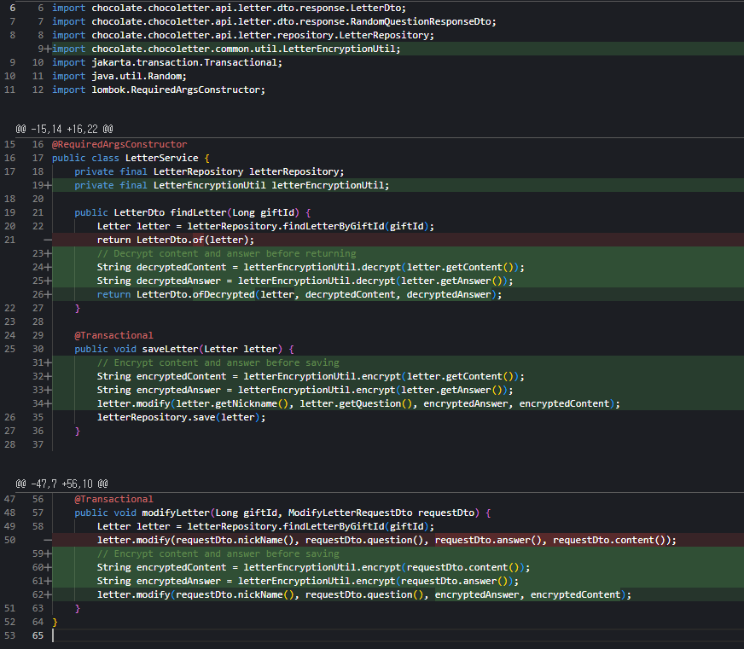Click the @RequiredArgsConstructor annotation
The image size is (744, 649).
119,144
